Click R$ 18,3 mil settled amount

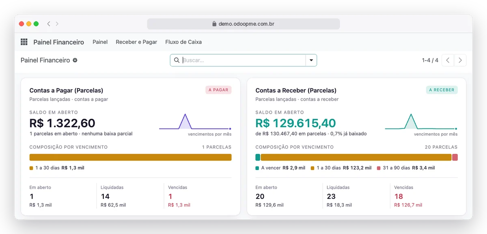(340, 205)
